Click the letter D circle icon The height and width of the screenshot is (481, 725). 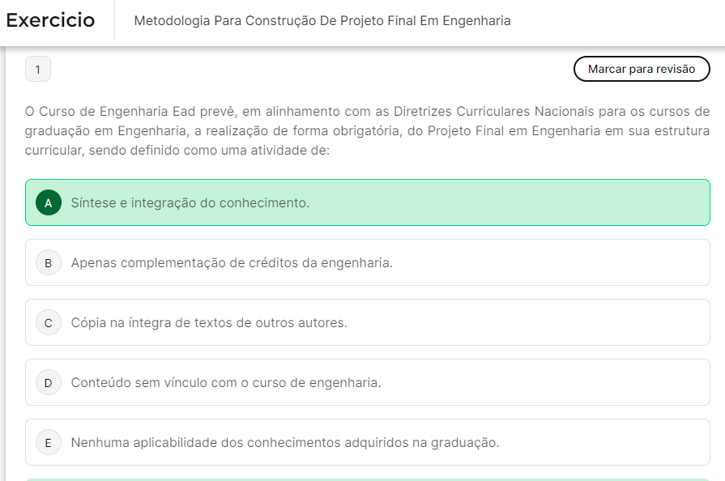click(x=49, y=382)
